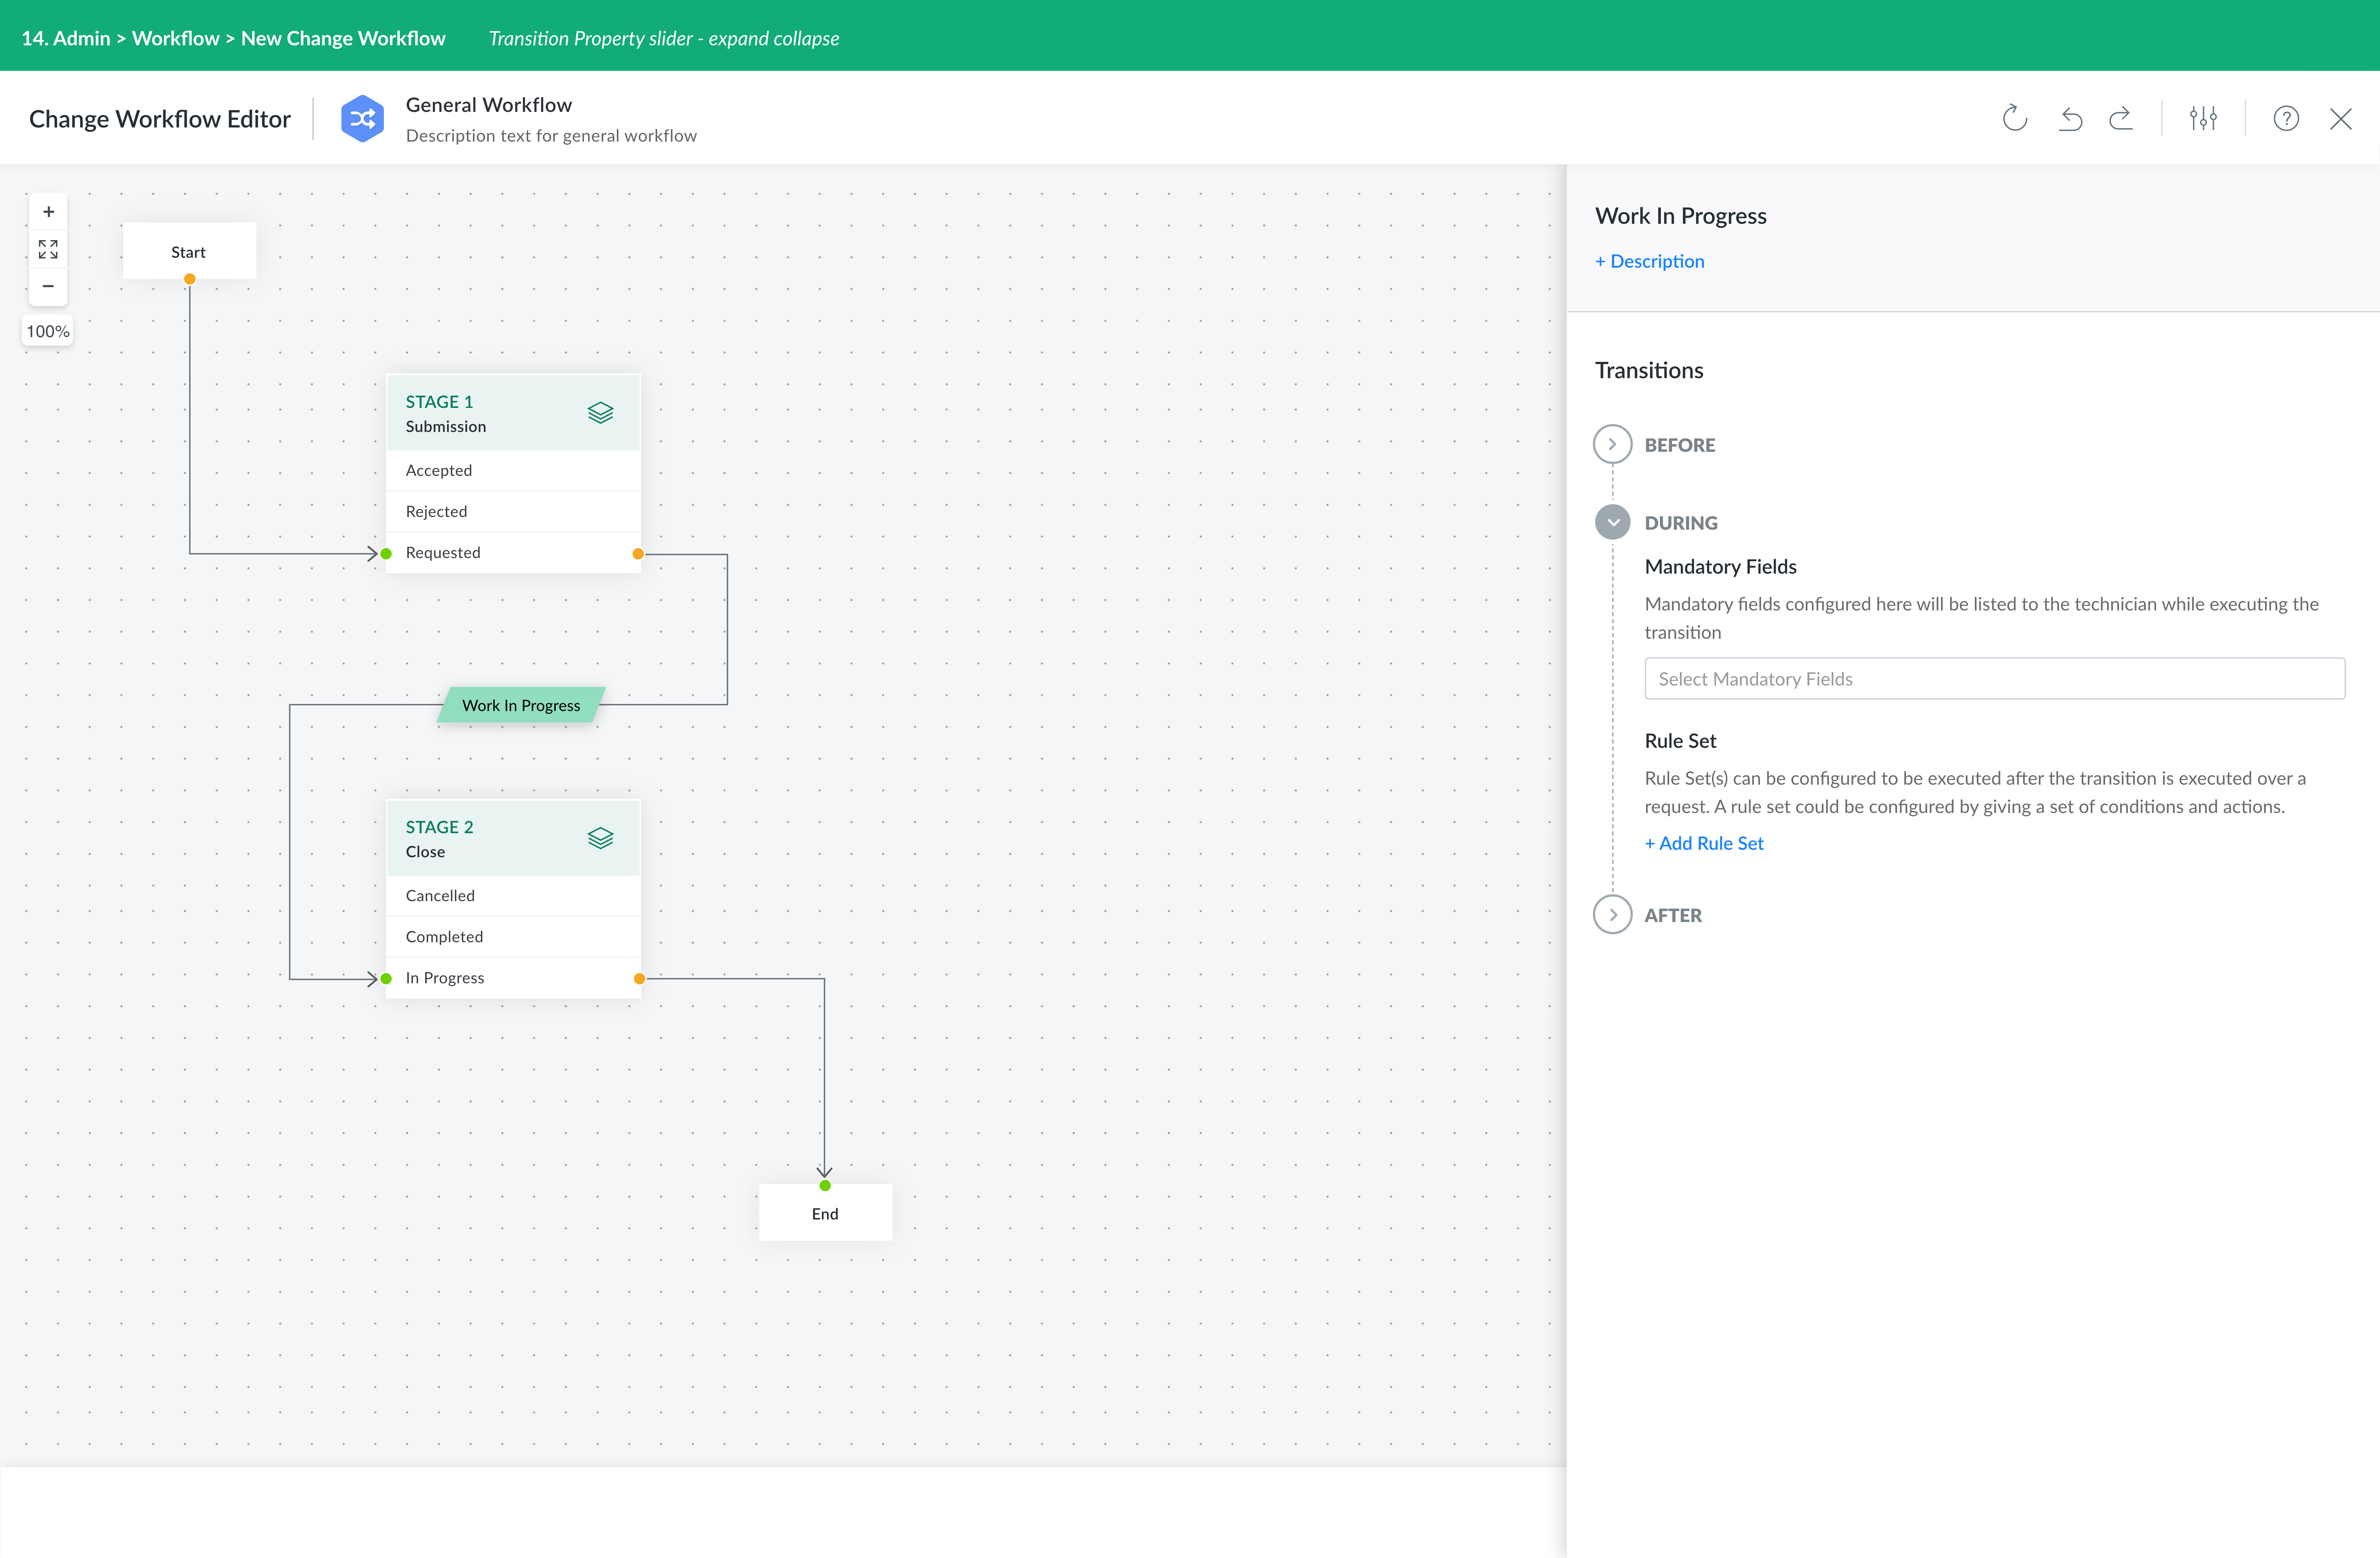Image resolution: width=2380 pixels, height=1558 pixels.
Task: Select the Work In Progress transition label
Action: tap(521, 705)
